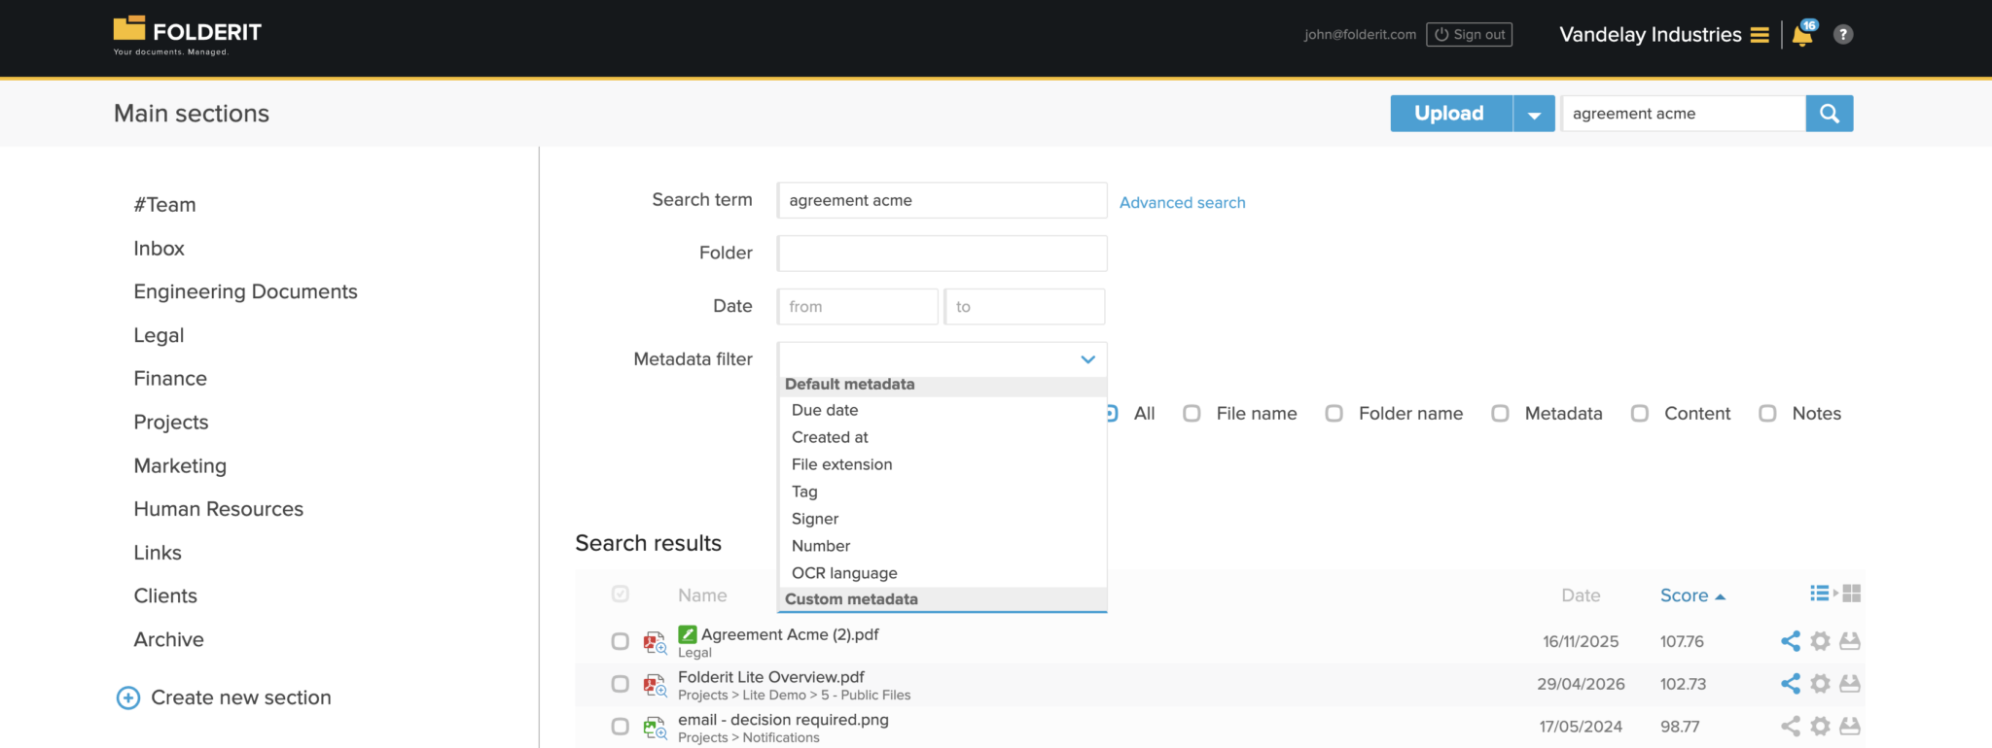1992x748 pixels.
Task: Click the Folder input field
Action: tap(943, 254)
